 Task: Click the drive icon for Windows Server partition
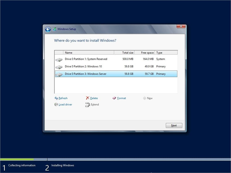(59, 74)
